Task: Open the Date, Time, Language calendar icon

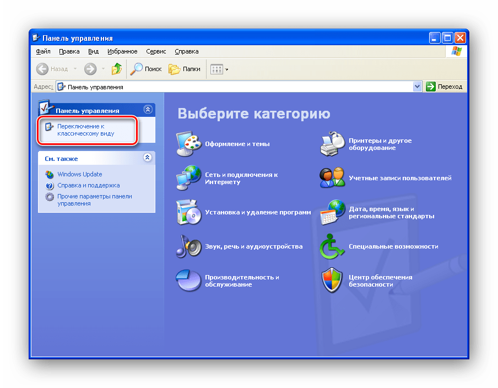Action: 333,212
